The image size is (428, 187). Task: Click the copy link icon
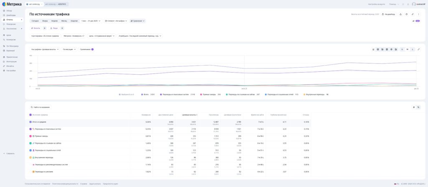[x=413, y=14]
